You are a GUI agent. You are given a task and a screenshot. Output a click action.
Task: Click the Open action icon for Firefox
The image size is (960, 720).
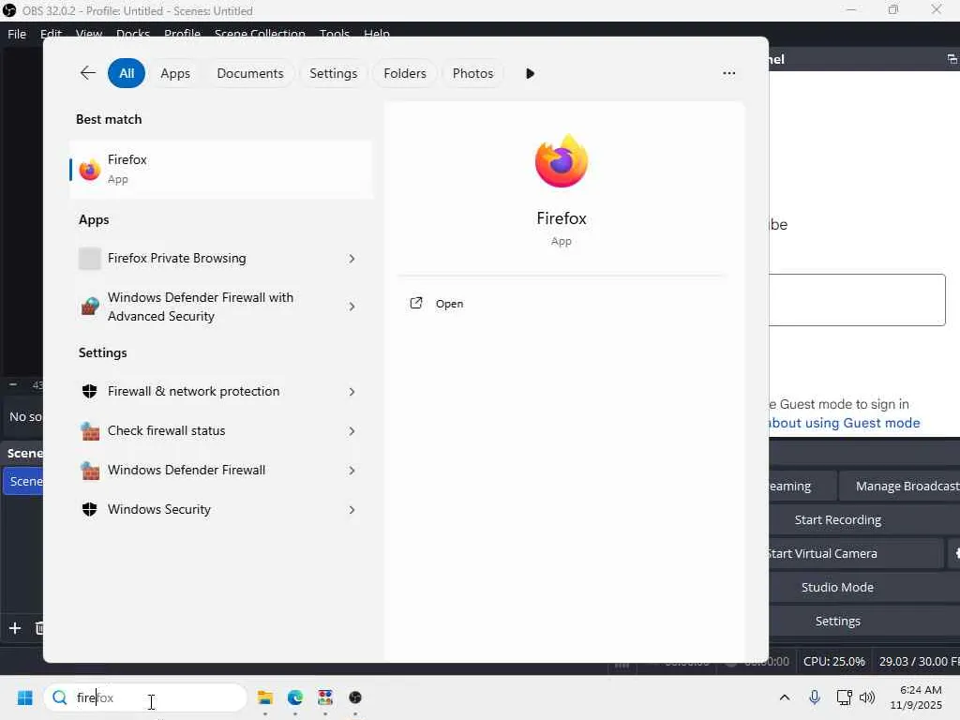click(415, 303)
